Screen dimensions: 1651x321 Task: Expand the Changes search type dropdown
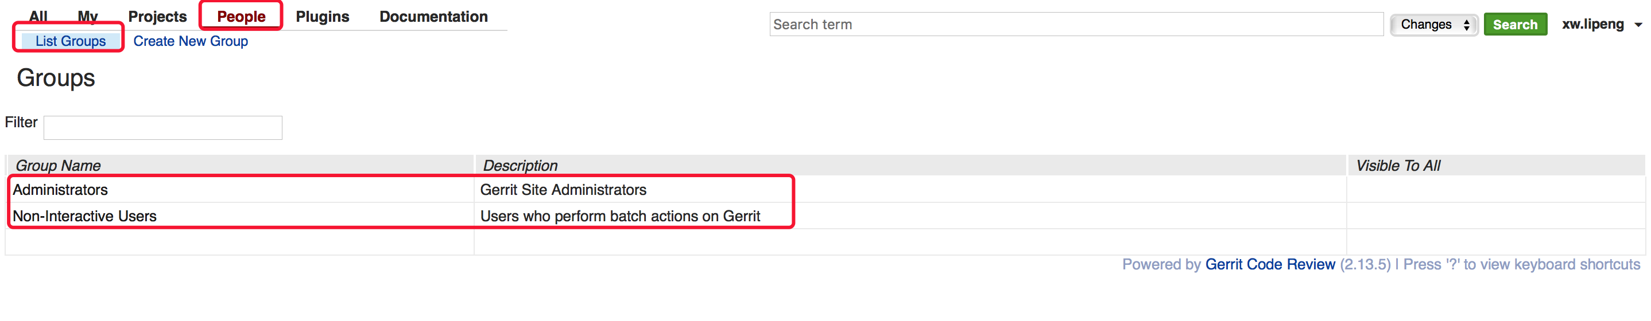1434,24
